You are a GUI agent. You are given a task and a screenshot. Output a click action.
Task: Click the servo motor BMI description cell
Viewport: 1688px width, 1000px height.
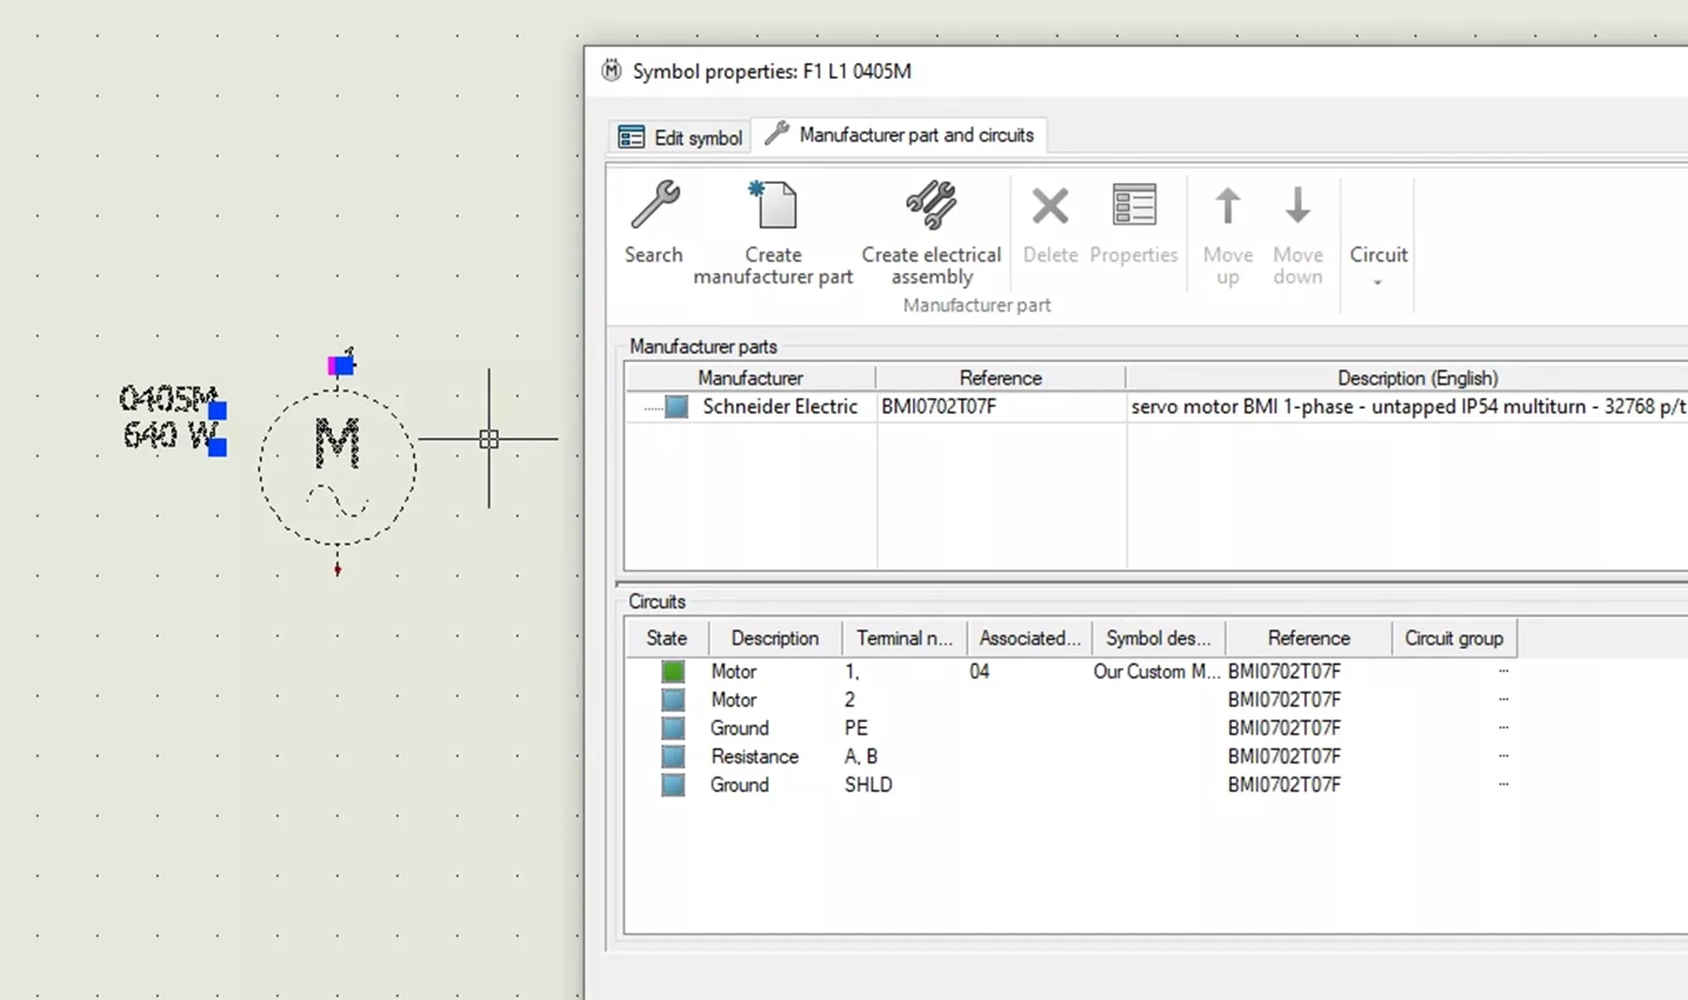pyautogui.click(x=1408, y=406)
